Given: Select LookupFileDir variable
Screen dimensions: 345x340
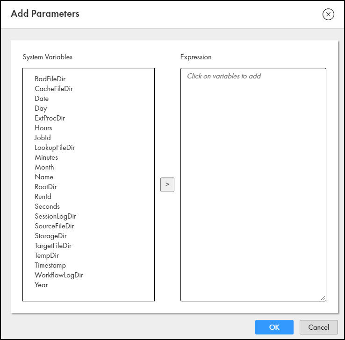Looking at the screenshot, I should click(x=55, y=148).
